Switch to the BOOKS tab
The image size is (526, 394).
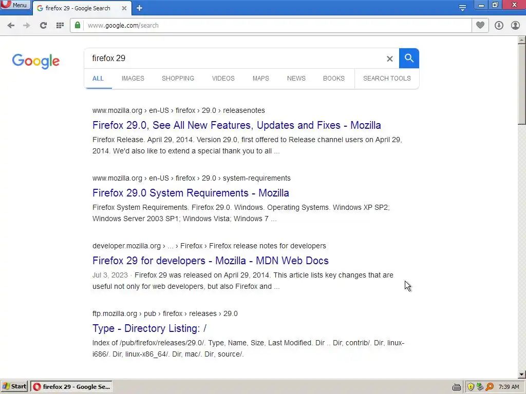(334, 78)
